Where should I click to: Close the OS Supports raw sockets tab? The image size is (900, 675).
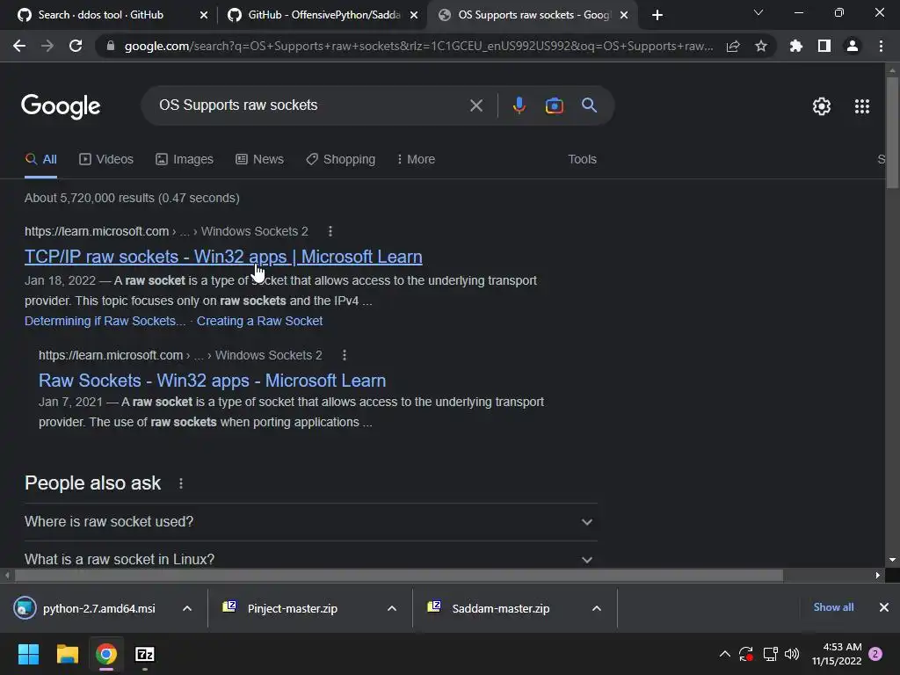(x=624, y=15)
